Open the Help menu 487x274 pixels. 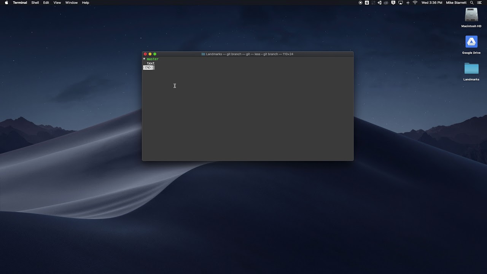[86, 3]
